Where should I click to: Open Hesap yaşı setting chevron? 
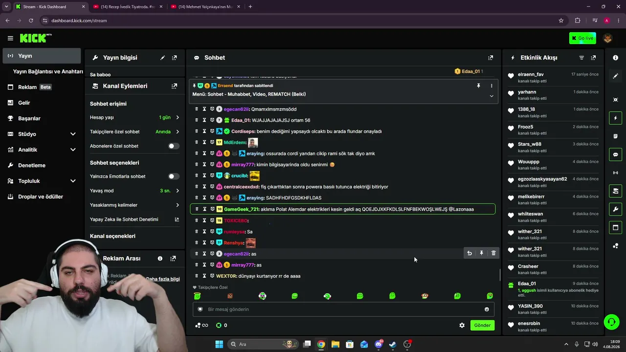coord(177,117)
